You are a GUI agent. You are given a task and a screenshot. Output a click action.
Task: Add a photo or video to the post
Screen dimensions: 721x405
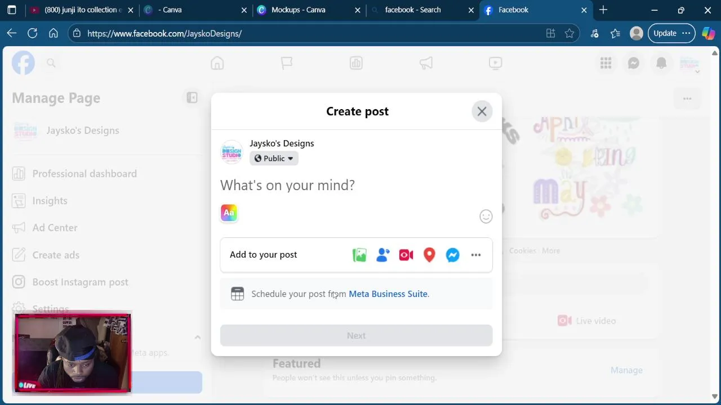[x=359, y=255]
